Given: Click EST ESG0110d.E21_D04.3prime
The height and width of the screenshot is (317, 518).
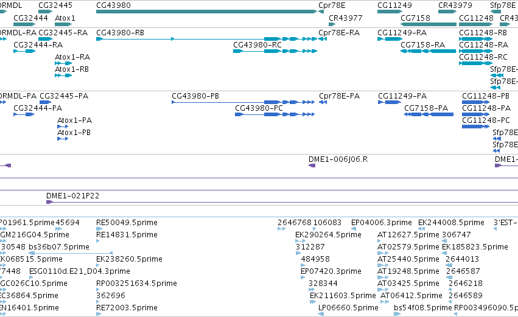Looking at the screenshot, I should click(x=80, y=271).
